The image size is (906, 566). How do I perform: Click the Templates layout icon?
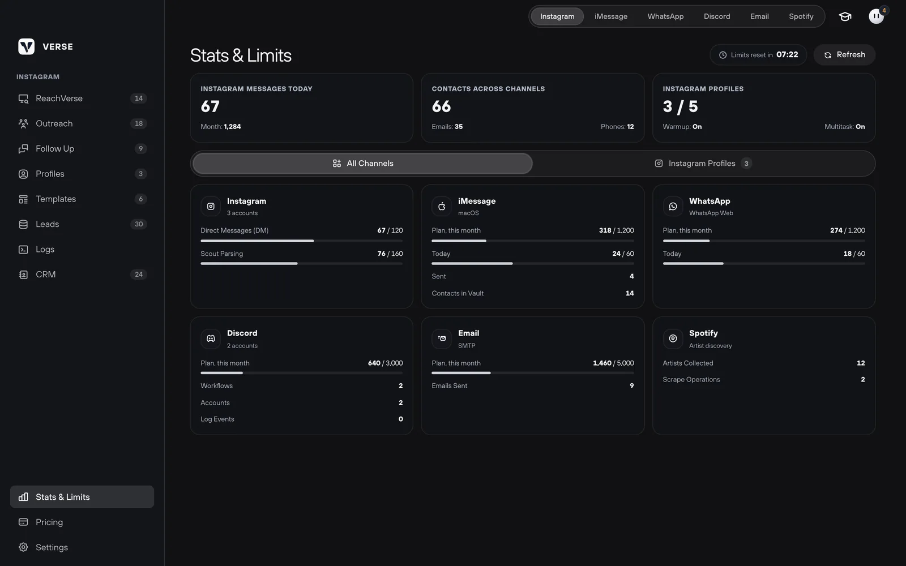pyautogui.click(x=23, y=199)
